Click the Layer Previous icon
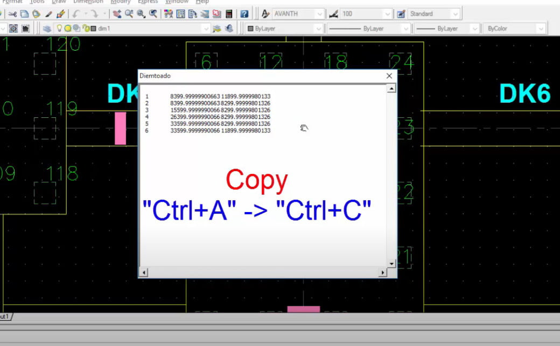The image size is (560, 346). [x=229, y=28]
